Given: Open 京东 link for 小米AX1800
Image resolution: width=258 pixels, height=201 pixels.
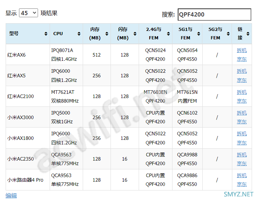Looking at the screenshot, I should [242, 143].
